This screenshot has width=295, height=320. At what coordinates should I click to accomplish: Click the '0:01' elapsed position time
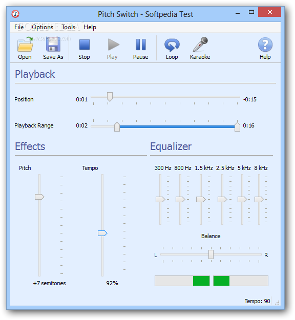[x=81, y=99]
